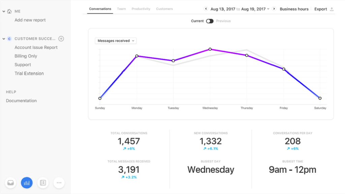Switch the report view to Previous
This screenshot has height=194, width=345.
click(224, 21)
